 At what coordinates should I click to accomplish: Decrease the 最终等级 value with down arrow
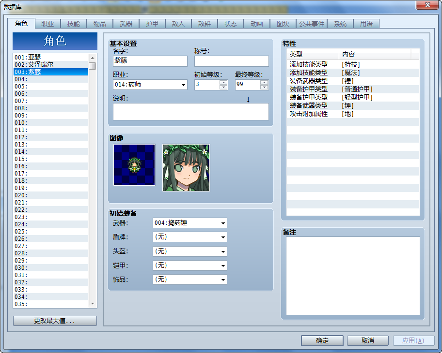click(x=265, y=87)
